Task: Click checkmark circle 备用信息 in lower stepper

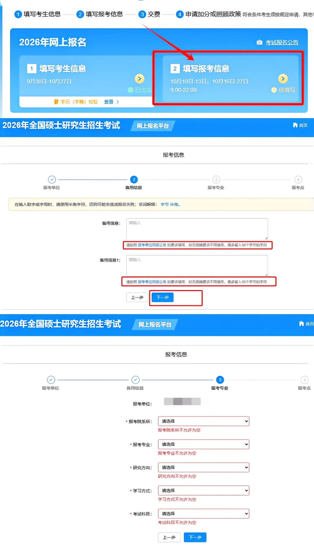Action: coord(135,380)
